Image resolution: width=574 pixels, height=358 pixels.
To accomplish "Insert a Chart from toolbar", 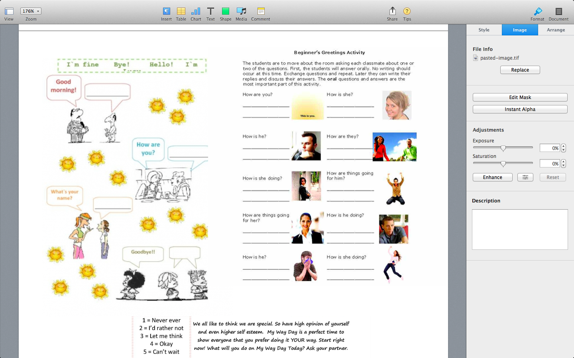I will (196, 12).
